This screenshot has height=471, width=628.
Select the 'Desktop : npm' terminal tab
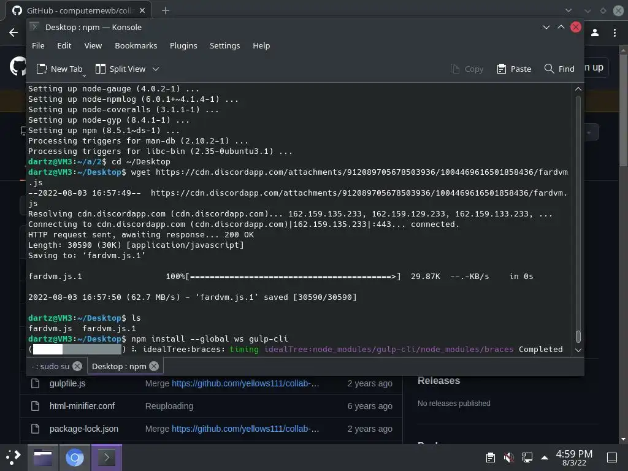click(119, 366)
